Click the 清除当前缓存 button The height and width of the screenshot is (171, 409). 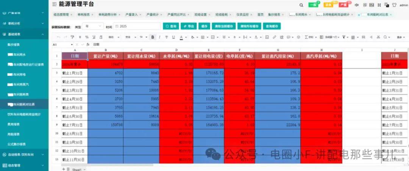pyautogui.click(x=224, y=26)
